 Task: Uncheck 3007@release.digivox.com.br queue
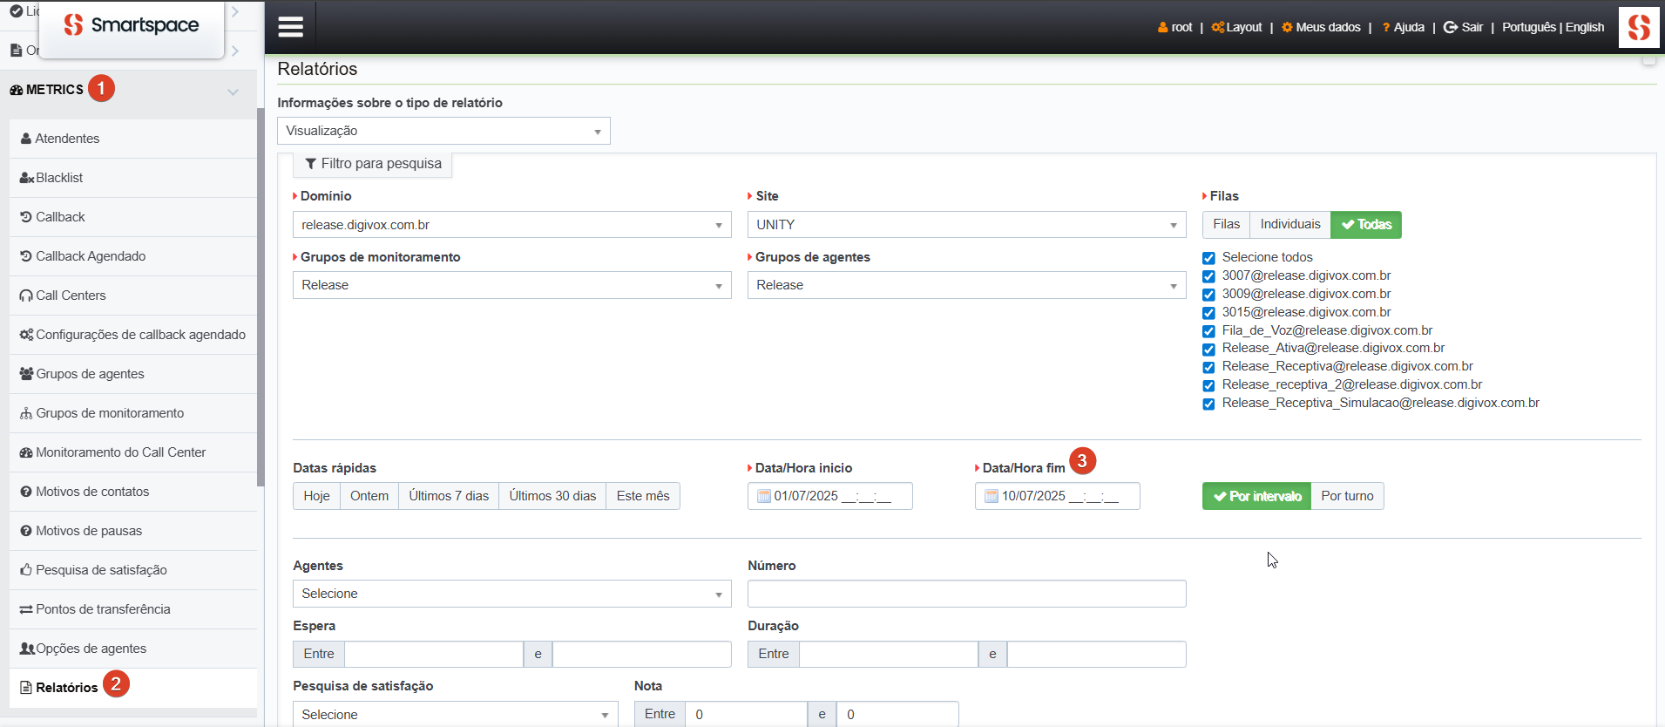1208,276
